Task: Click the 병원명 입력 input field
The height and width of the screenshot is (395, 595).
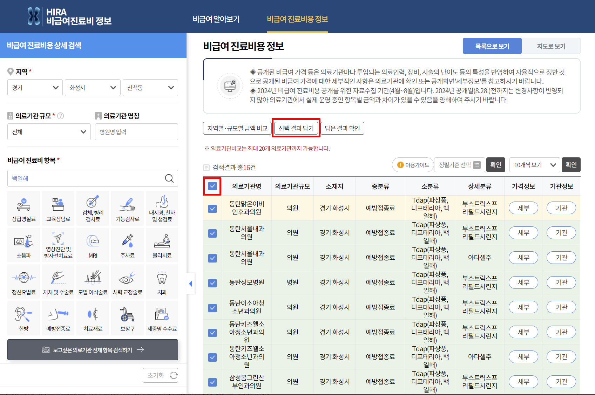Action: click(x=136, y=132)
